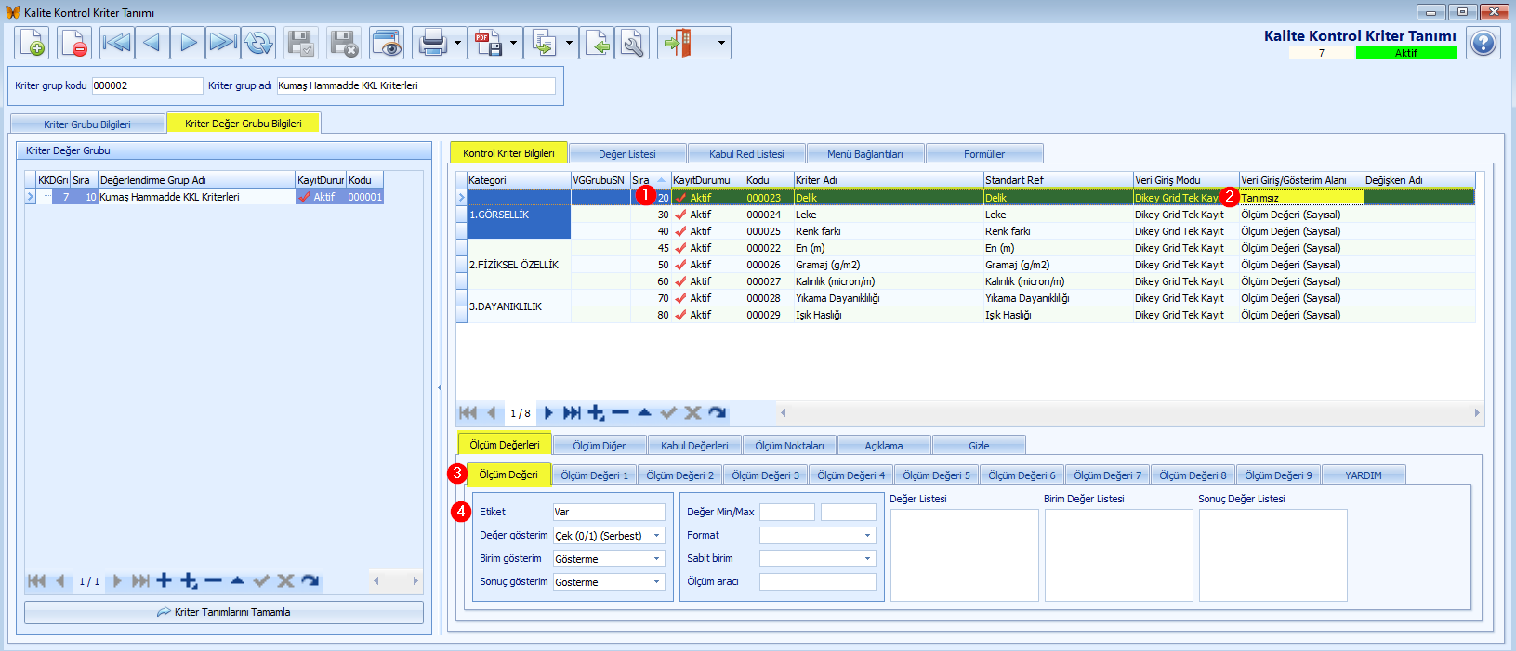The width and height of the screenshot is (1516, 651).
Task: Open the Kabul Değerleri tab
Action: coord(694,446)
